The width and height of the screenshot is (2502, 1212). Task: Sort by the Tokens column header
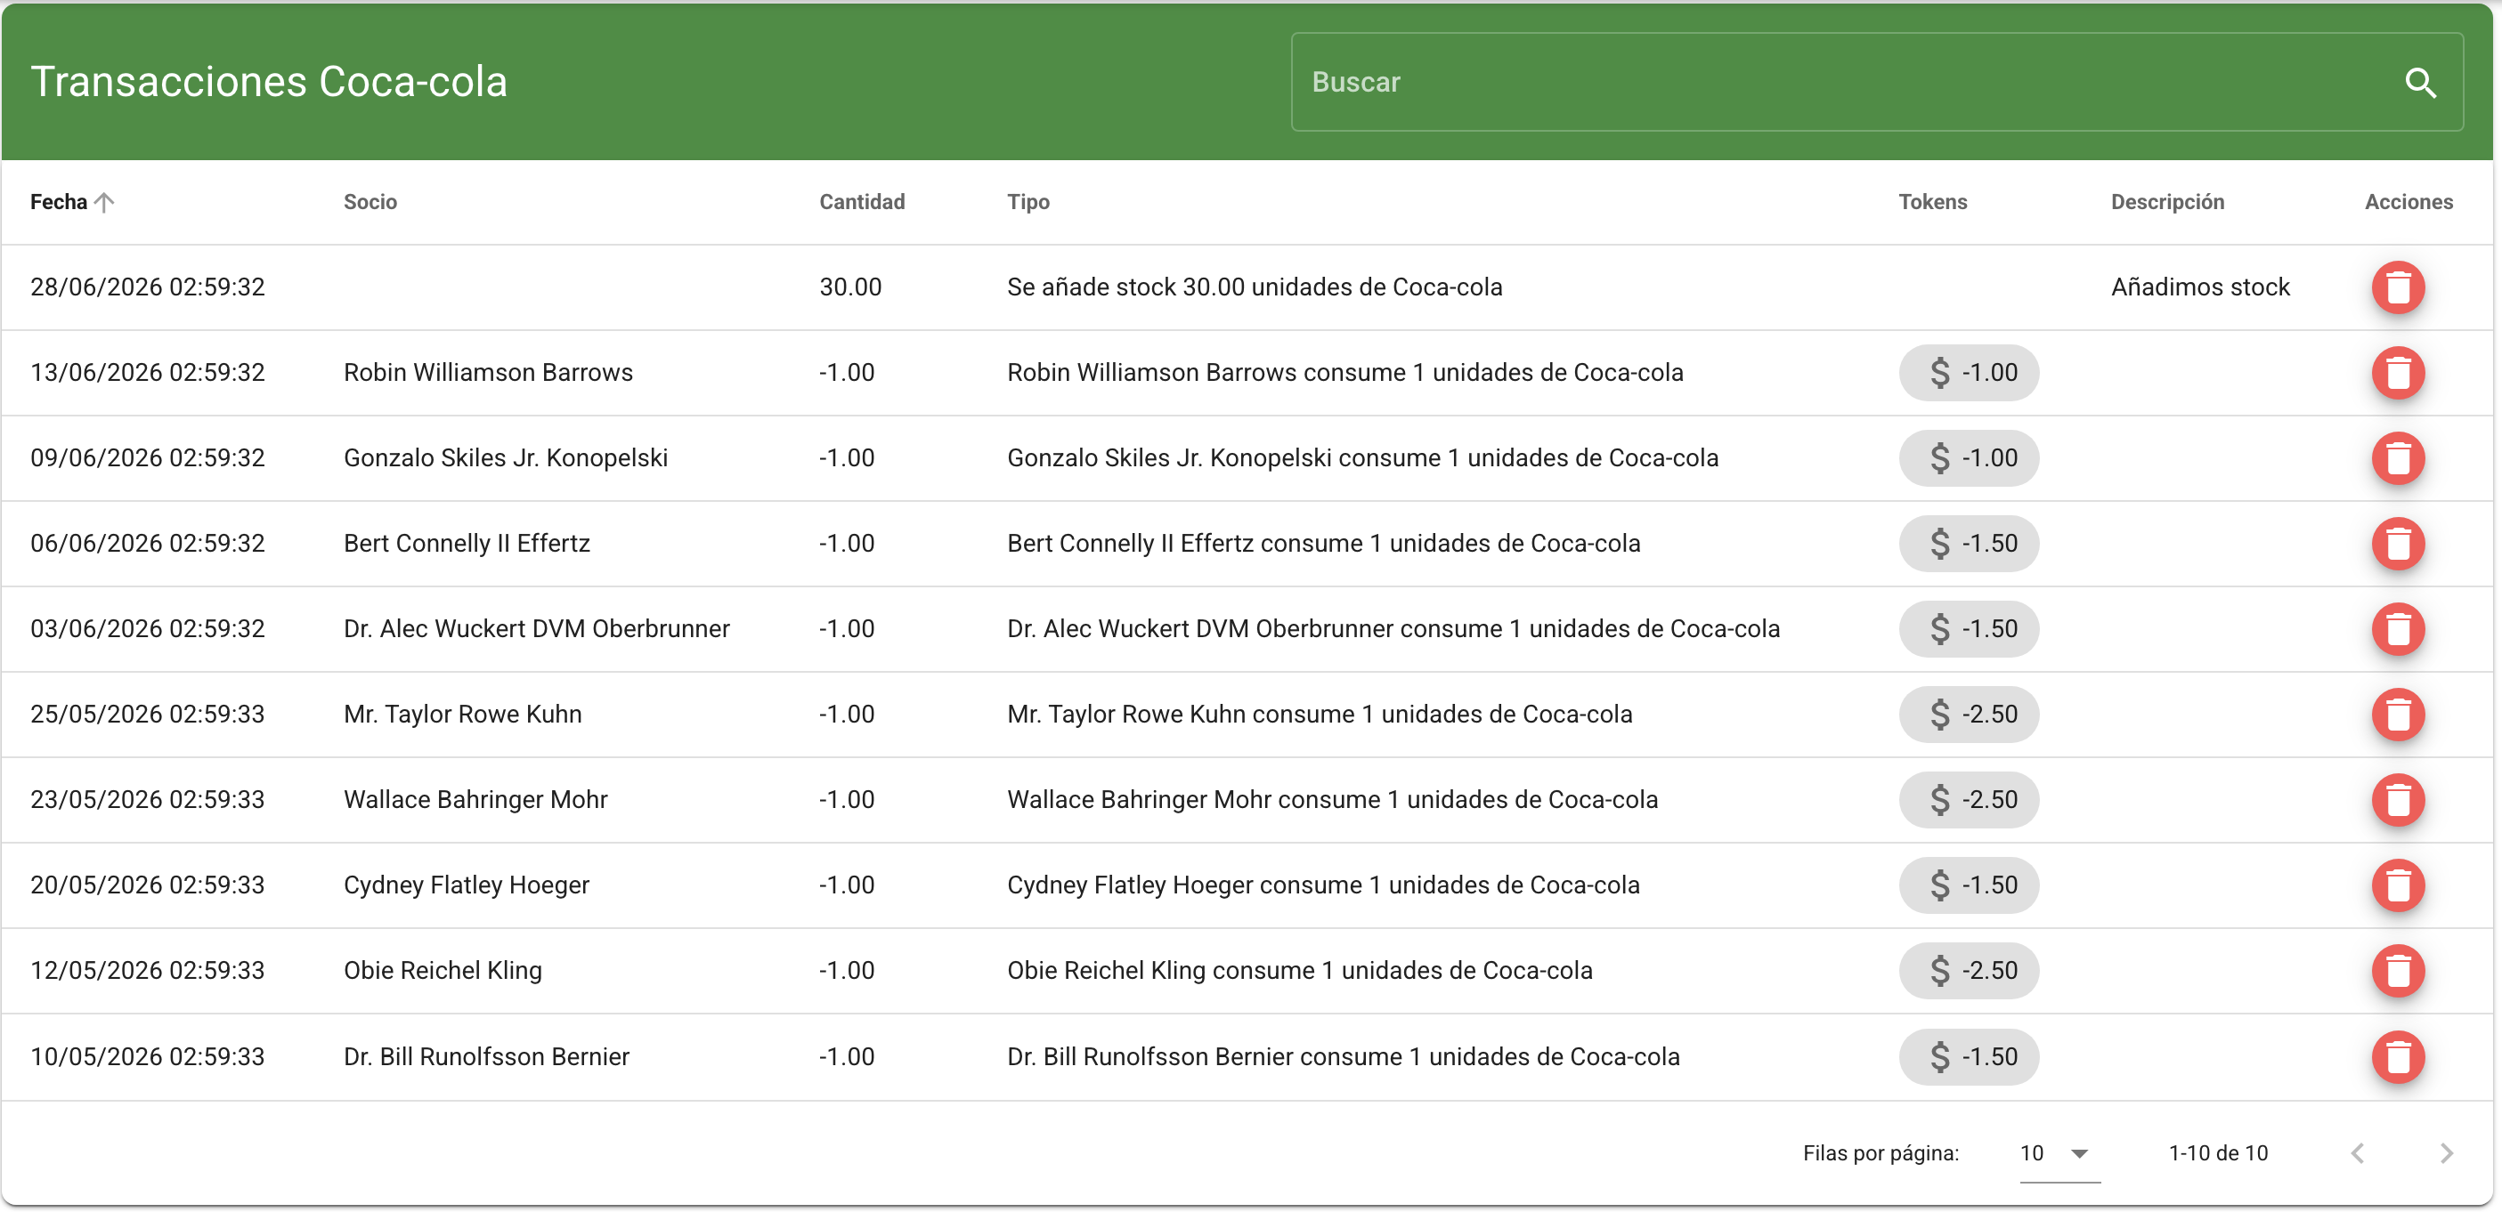point(1932,202)
